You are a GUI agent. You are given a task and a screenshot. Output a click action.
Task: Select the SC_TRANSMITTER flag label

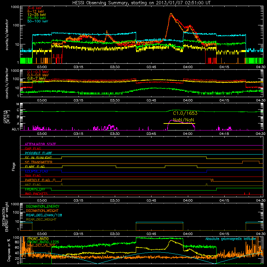point(39,162)
